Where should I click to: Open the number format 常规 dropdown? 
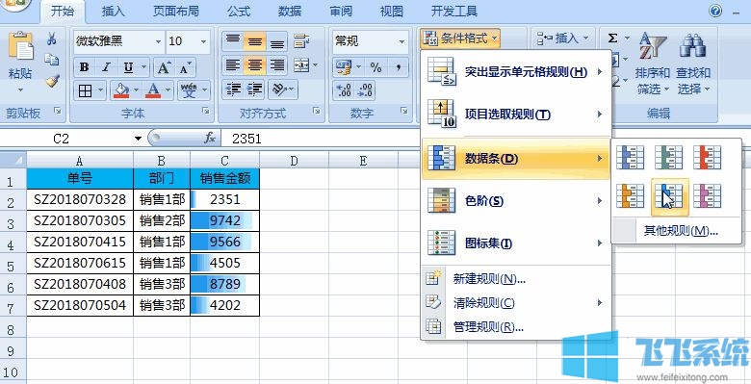(401, 41)
